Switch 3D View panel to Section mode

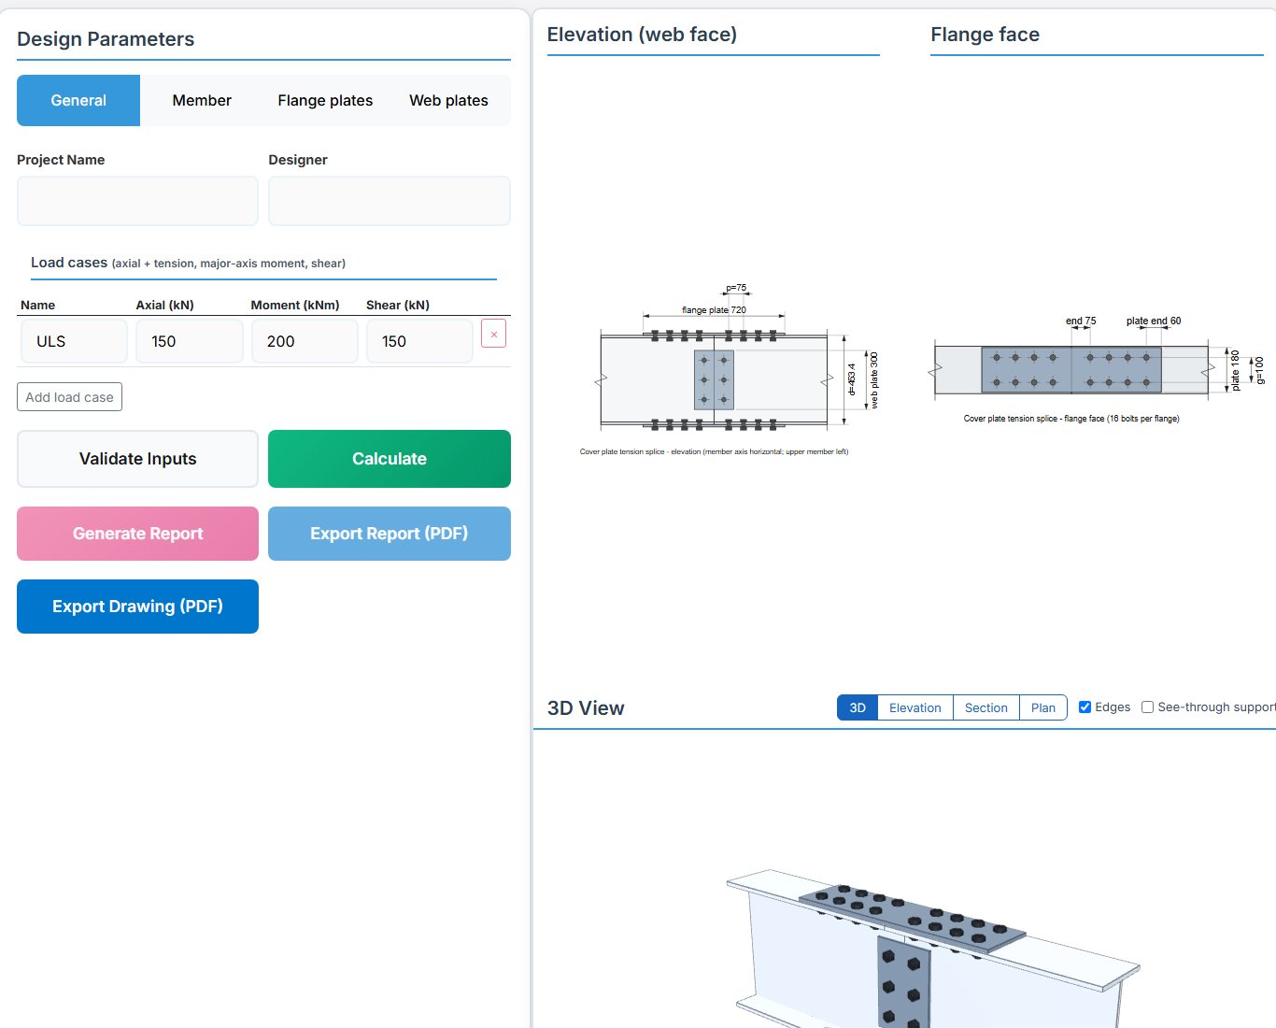[986, 707]
